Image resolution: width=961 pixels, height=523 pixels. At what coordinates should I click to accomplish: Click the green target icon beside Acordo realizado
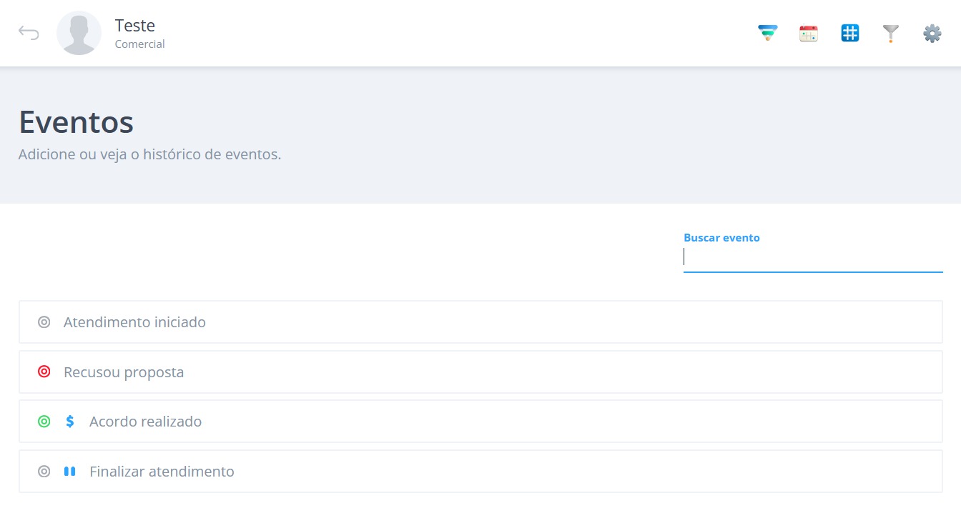pyautogui.click(x=44, y=422)
